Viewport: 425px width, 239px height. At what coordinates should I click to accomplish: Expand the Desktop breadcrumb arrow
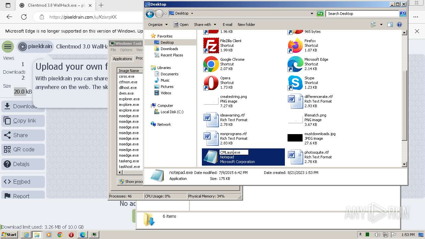192,14
